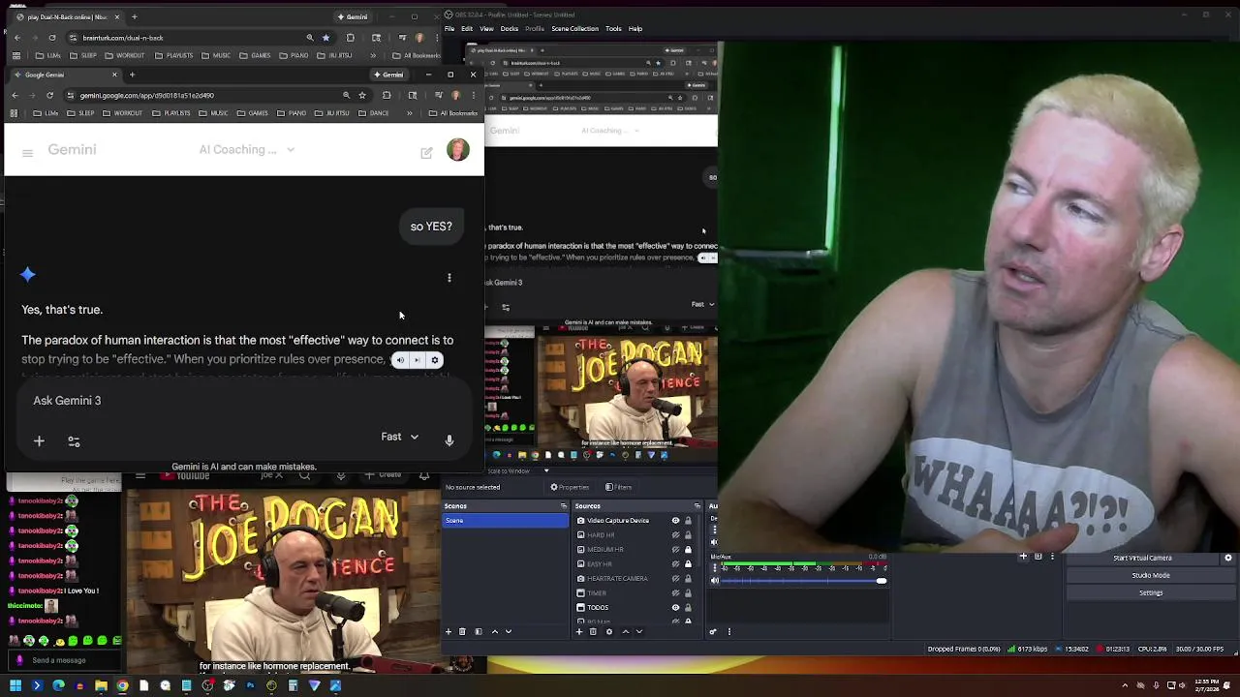Open a new tab next to Google Gemini tab
The height and width of the screenshot is (697, 1240).
coord(132,75)
